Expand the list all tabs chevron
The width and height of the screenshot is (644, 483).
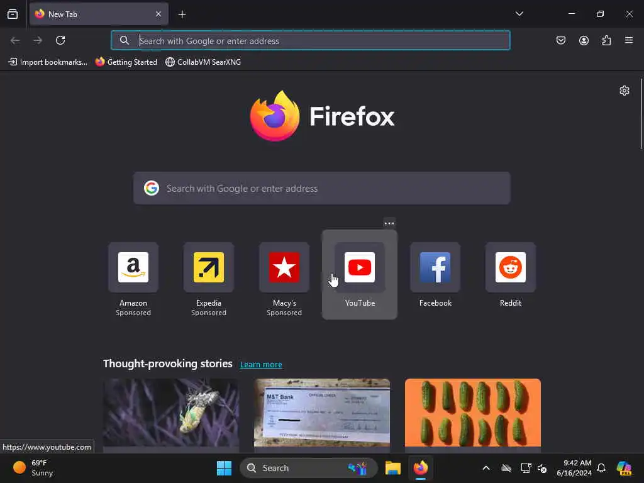click(519, 14)
